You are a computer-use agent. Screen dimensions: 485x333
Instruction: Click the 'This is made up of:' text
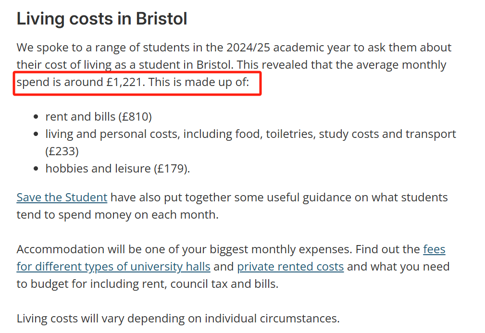pyautogui.click(x=199, y=82)
